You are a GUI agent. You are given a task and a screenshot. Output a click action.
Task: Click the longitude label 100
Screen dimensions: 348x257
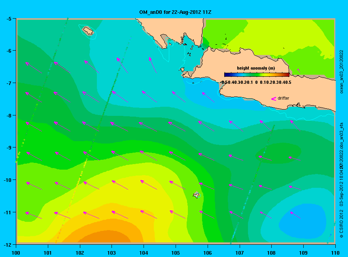coord(16,253)
